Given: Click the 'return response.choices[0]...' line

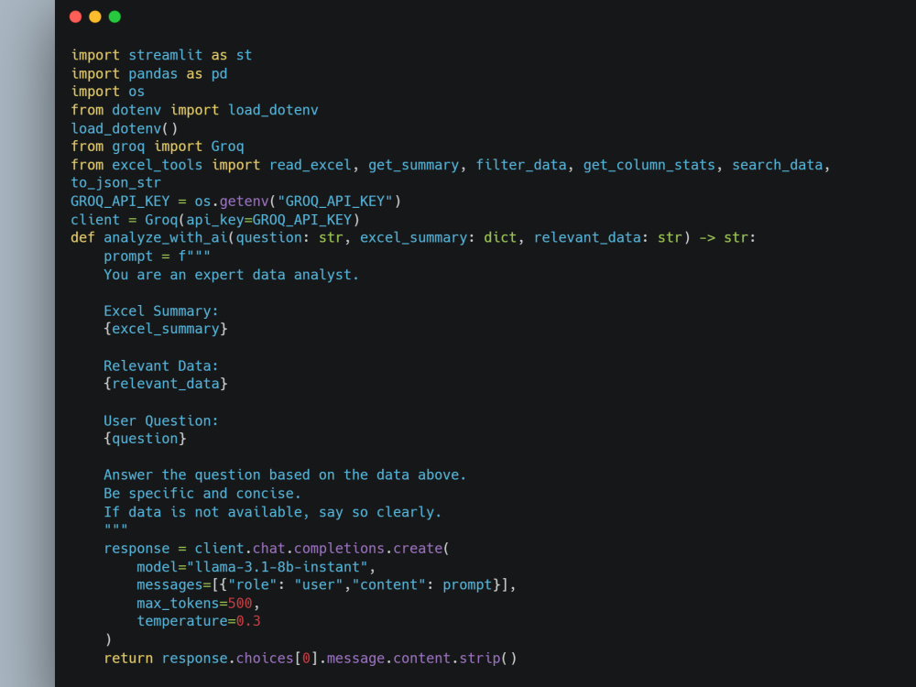Looking at the screenshot, I should tap(311, 659).
